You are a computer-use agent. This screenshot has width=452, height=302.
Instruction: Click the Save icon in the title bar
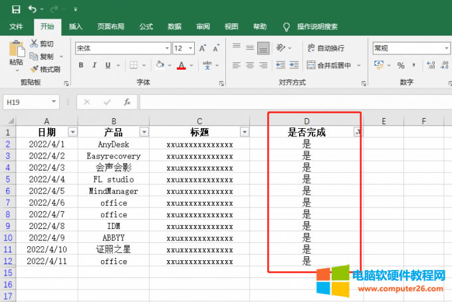tap(16, 9)
